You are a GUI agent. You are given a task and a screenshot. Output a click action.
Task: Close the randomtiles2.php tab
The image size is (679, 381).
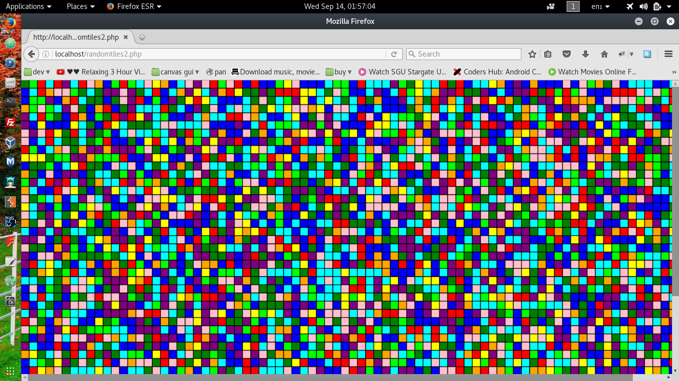coord(126,37)
